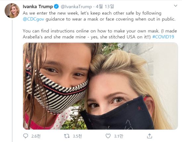Click the 3.1만 like count
This screenshot has height=142, width=182.
tap(118, 136)
